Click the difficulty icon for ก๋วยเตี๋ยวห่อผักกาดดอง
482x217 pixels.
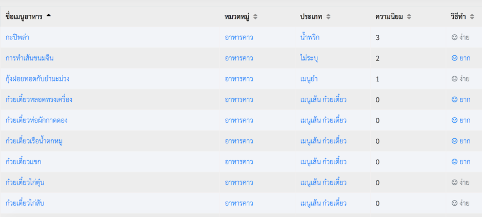pyautogui.click(x=454, y=120)
